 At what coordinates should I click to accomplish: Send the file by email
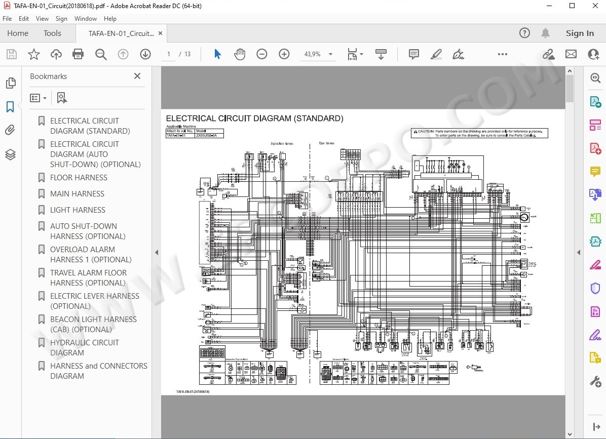coord(571,54)
